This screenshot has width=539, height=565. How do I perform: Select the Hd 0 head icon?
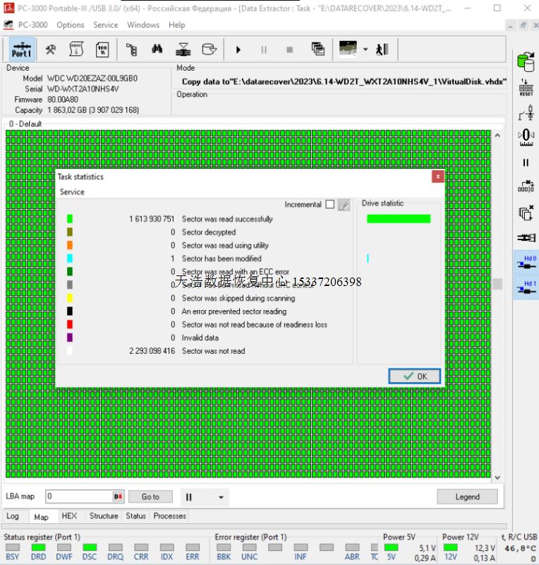(526, 260)
